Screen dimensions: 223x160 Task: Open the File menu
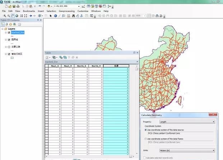click(x=4, y=11)
